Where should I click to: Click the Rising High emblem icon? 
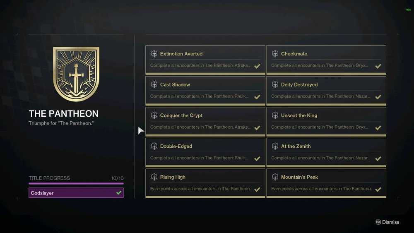154,177
